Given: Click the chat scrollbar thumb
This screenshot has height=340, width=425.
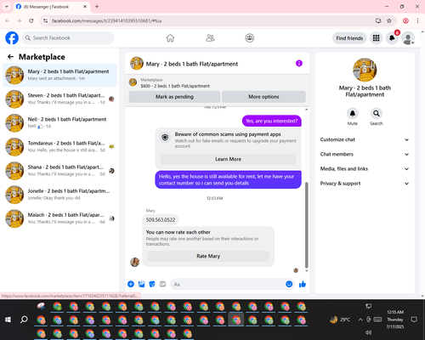Looking at the screenshot, I should 306,224.
